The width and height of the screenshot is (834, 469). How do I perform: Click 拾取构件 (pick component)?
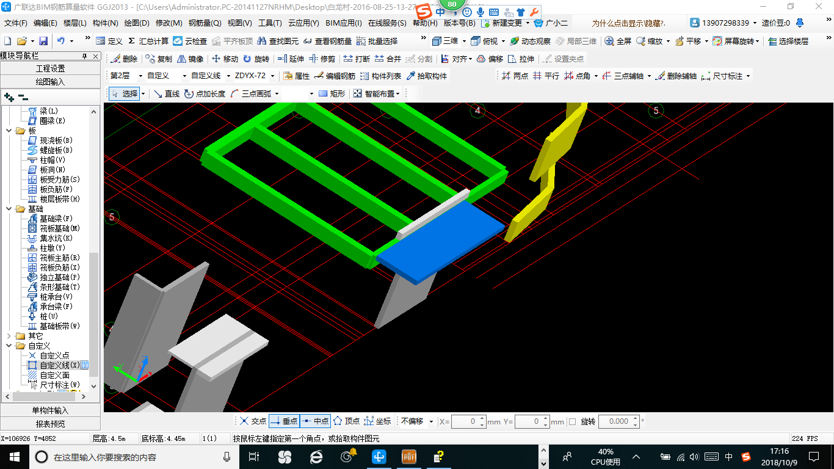[427, 76]
